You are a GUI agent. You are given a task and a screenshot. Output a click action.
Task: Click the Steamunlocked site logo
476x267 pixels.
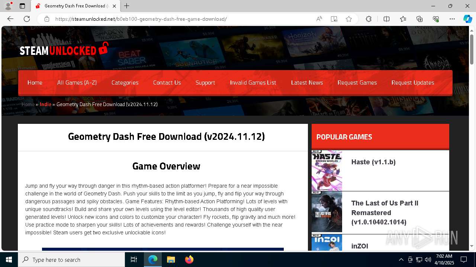(x=64, y=49)
